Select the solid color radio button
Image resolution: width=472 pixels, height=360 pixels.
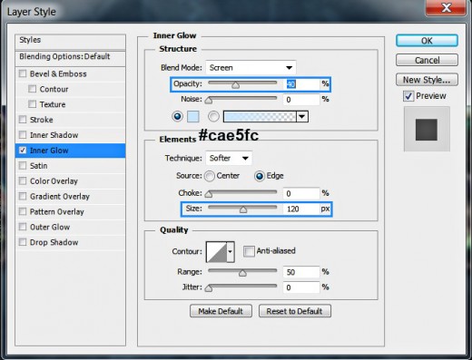coord(177,116)
